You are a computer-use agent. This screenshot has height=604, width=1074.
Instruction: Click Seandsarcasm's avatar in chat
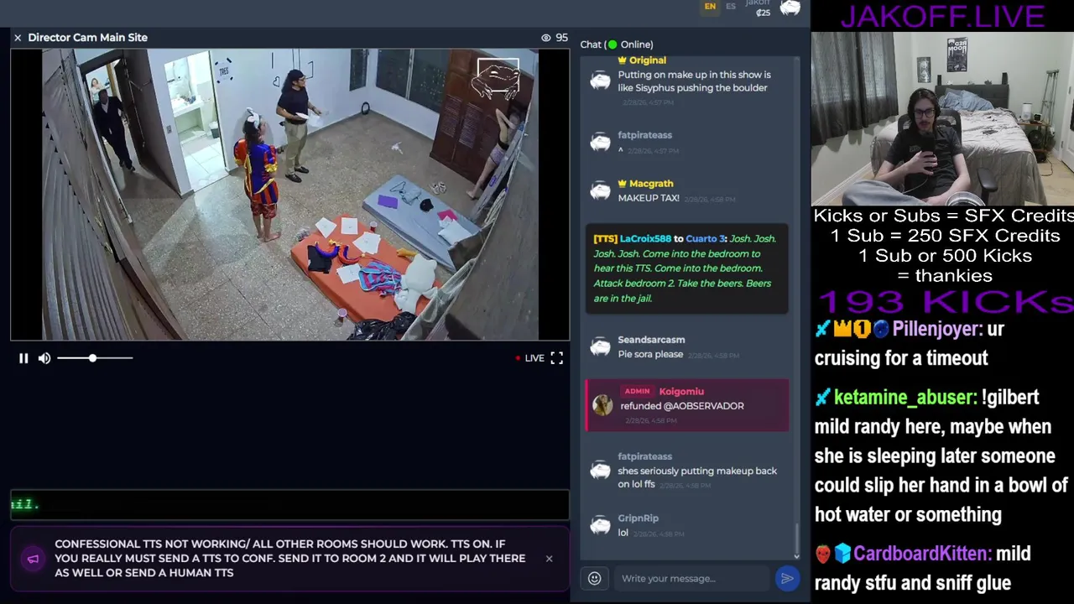[600, 346]
